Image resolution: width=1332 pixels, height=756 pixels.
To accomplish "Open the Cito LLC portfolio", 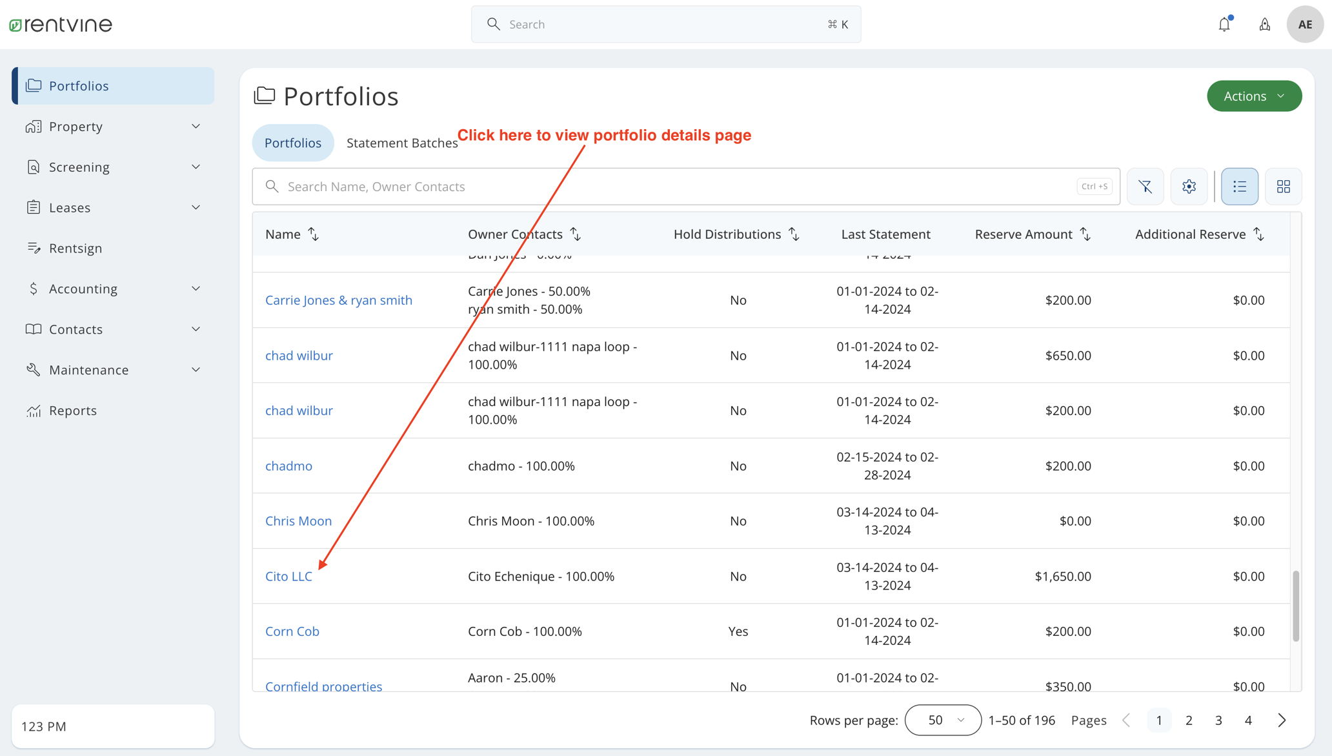I will 288,576.
